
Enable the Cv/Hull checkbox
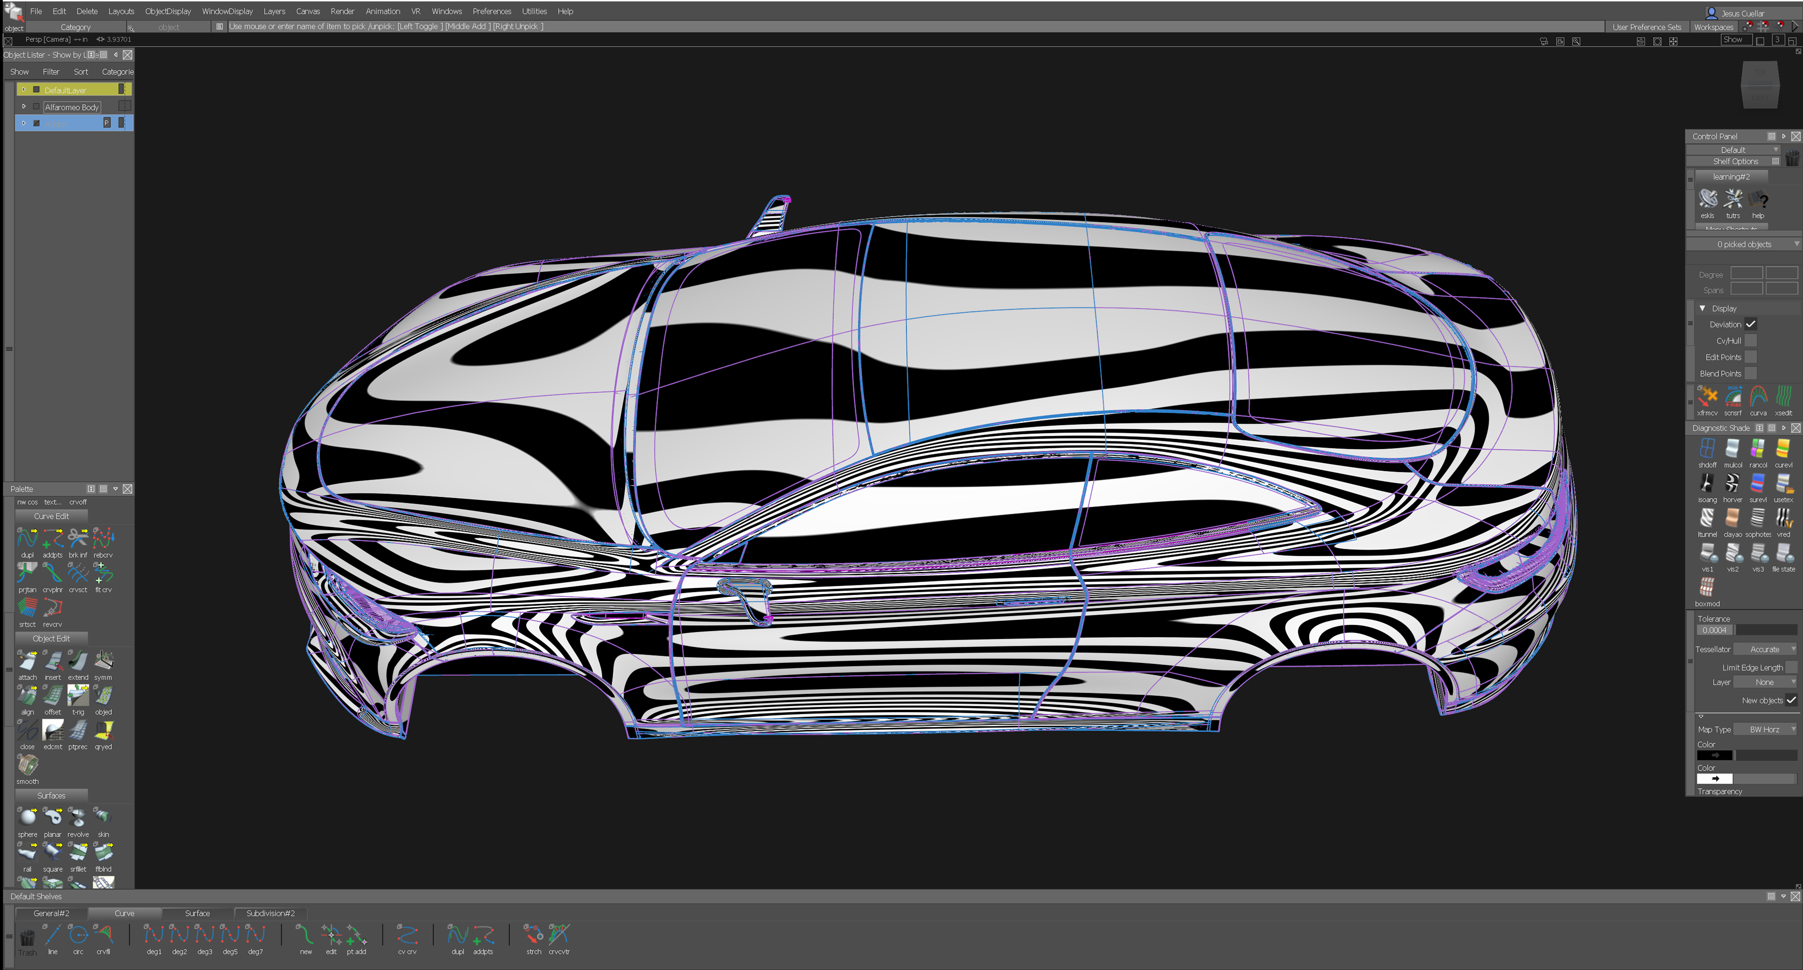click(x=1750, y=341)
